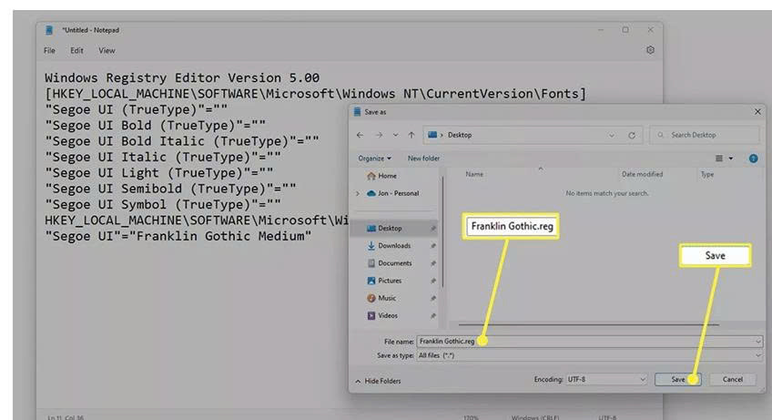772x420 pixels.
Task: Expand the Desktop address bar dropdown
Action: [611, 135]
